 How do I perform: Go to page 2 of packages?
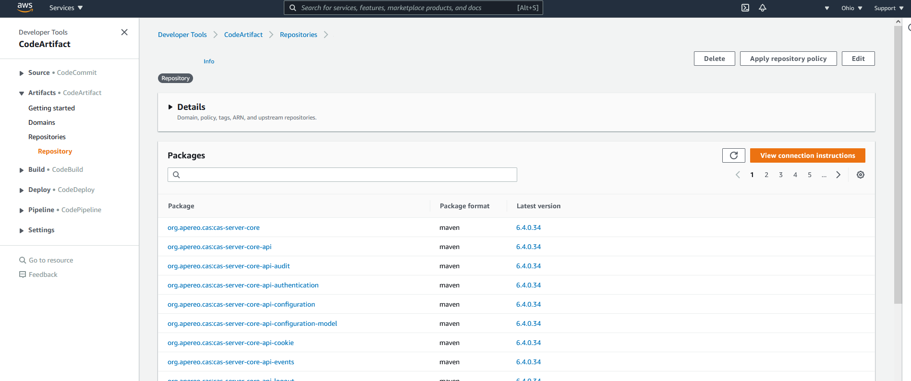pyautogui.click(x=766, y=175)
